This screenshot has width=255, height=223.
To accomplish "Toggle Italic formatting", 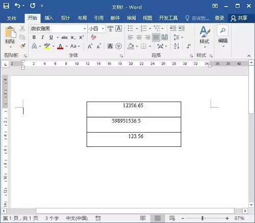I will (x=42, y=37).
